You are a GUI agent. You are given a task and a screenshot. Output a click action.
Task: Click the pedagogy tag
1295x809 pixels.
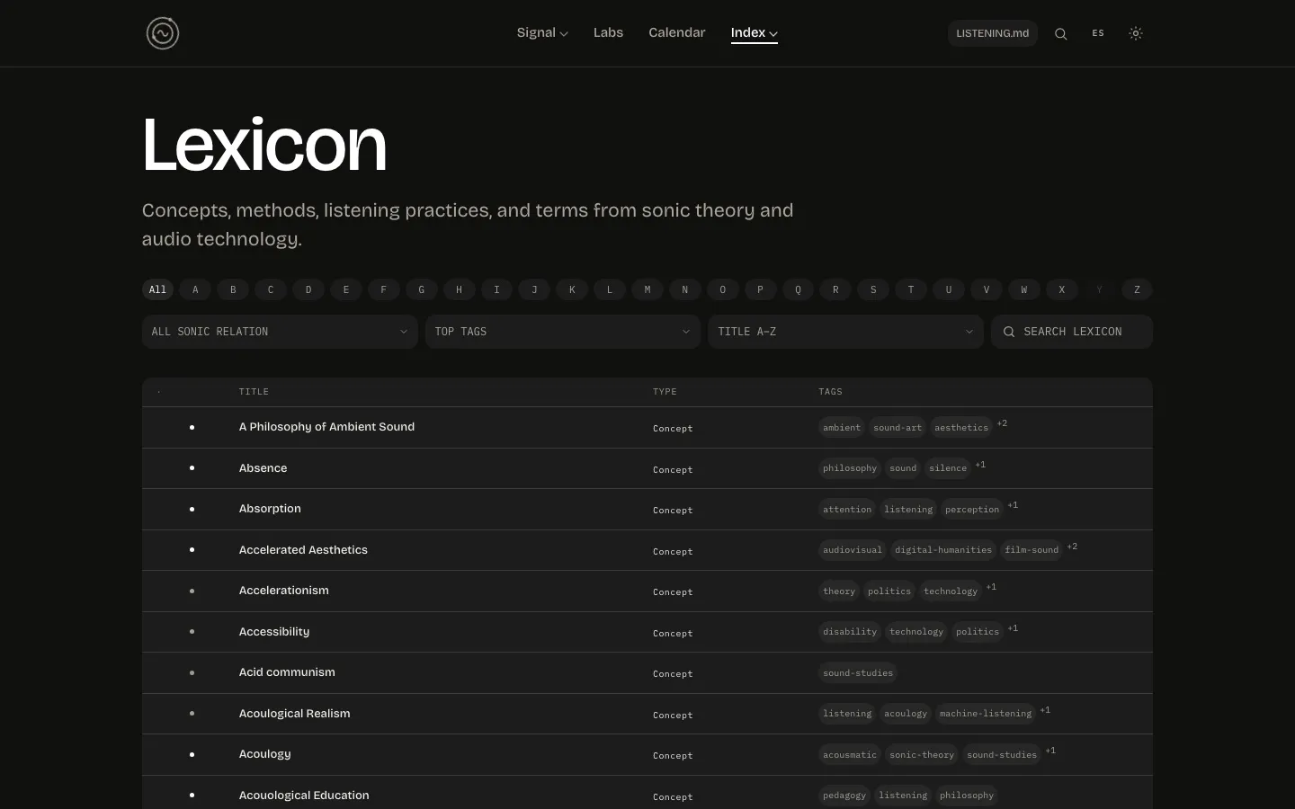tap(844, 796)
